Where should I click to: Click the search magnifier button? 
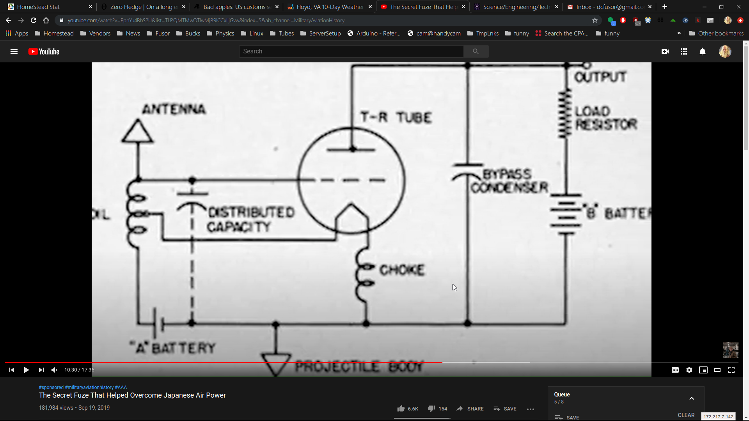476,51
